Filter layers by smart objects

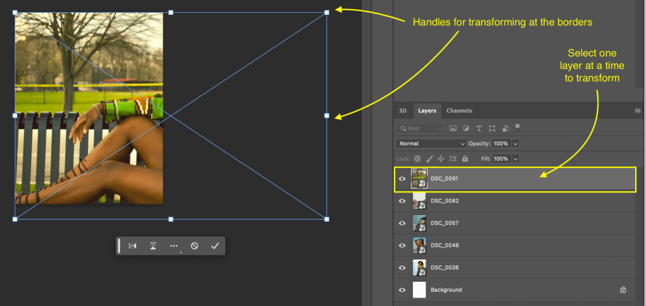(x=505, y=128)
